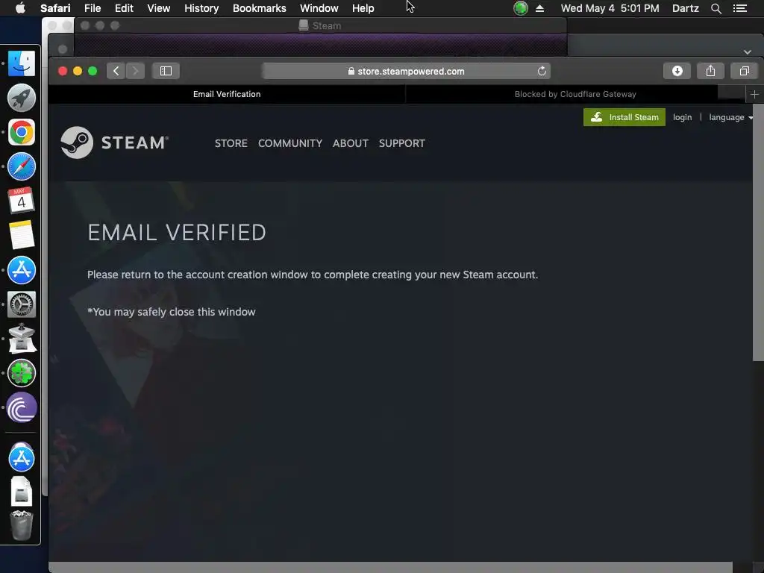764x573 pixels.
Task: Add a new Safari tab
Action: tap(754, 95)
